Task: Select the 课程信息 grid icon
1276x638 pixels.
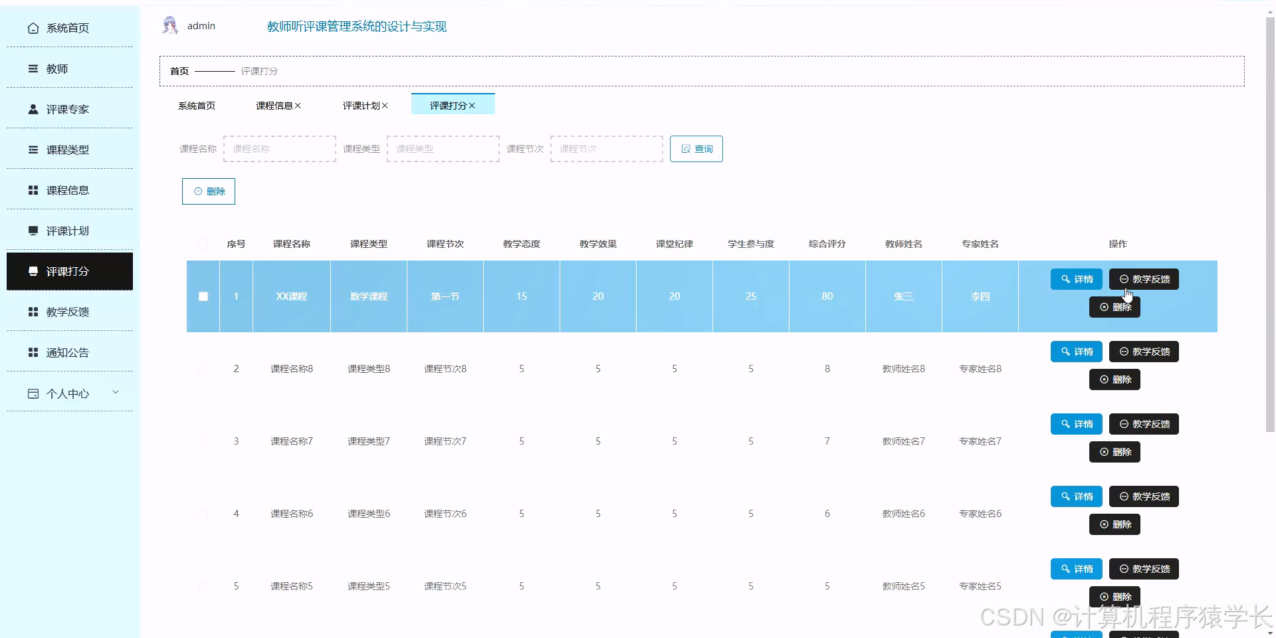Action: pyautogui.click(x=33, y=190)
